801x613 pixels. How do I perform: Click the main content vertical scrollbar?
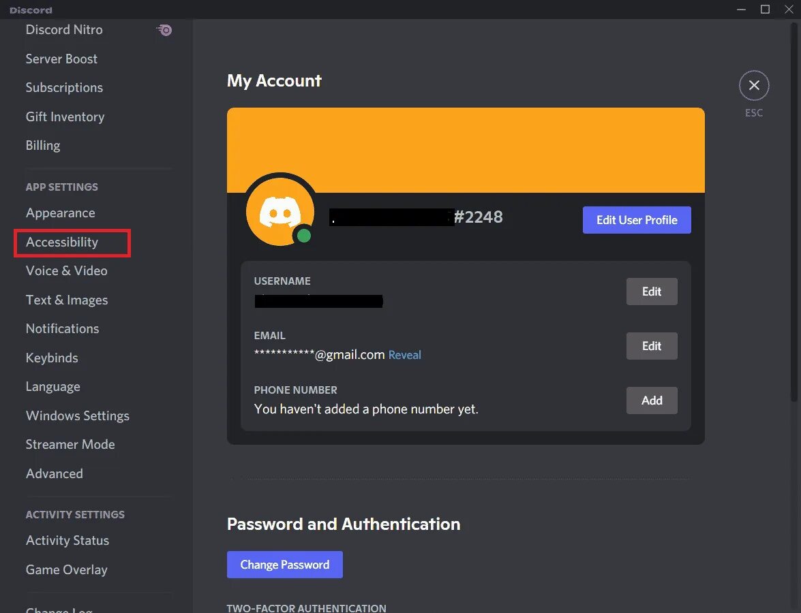tap(794, 212)
